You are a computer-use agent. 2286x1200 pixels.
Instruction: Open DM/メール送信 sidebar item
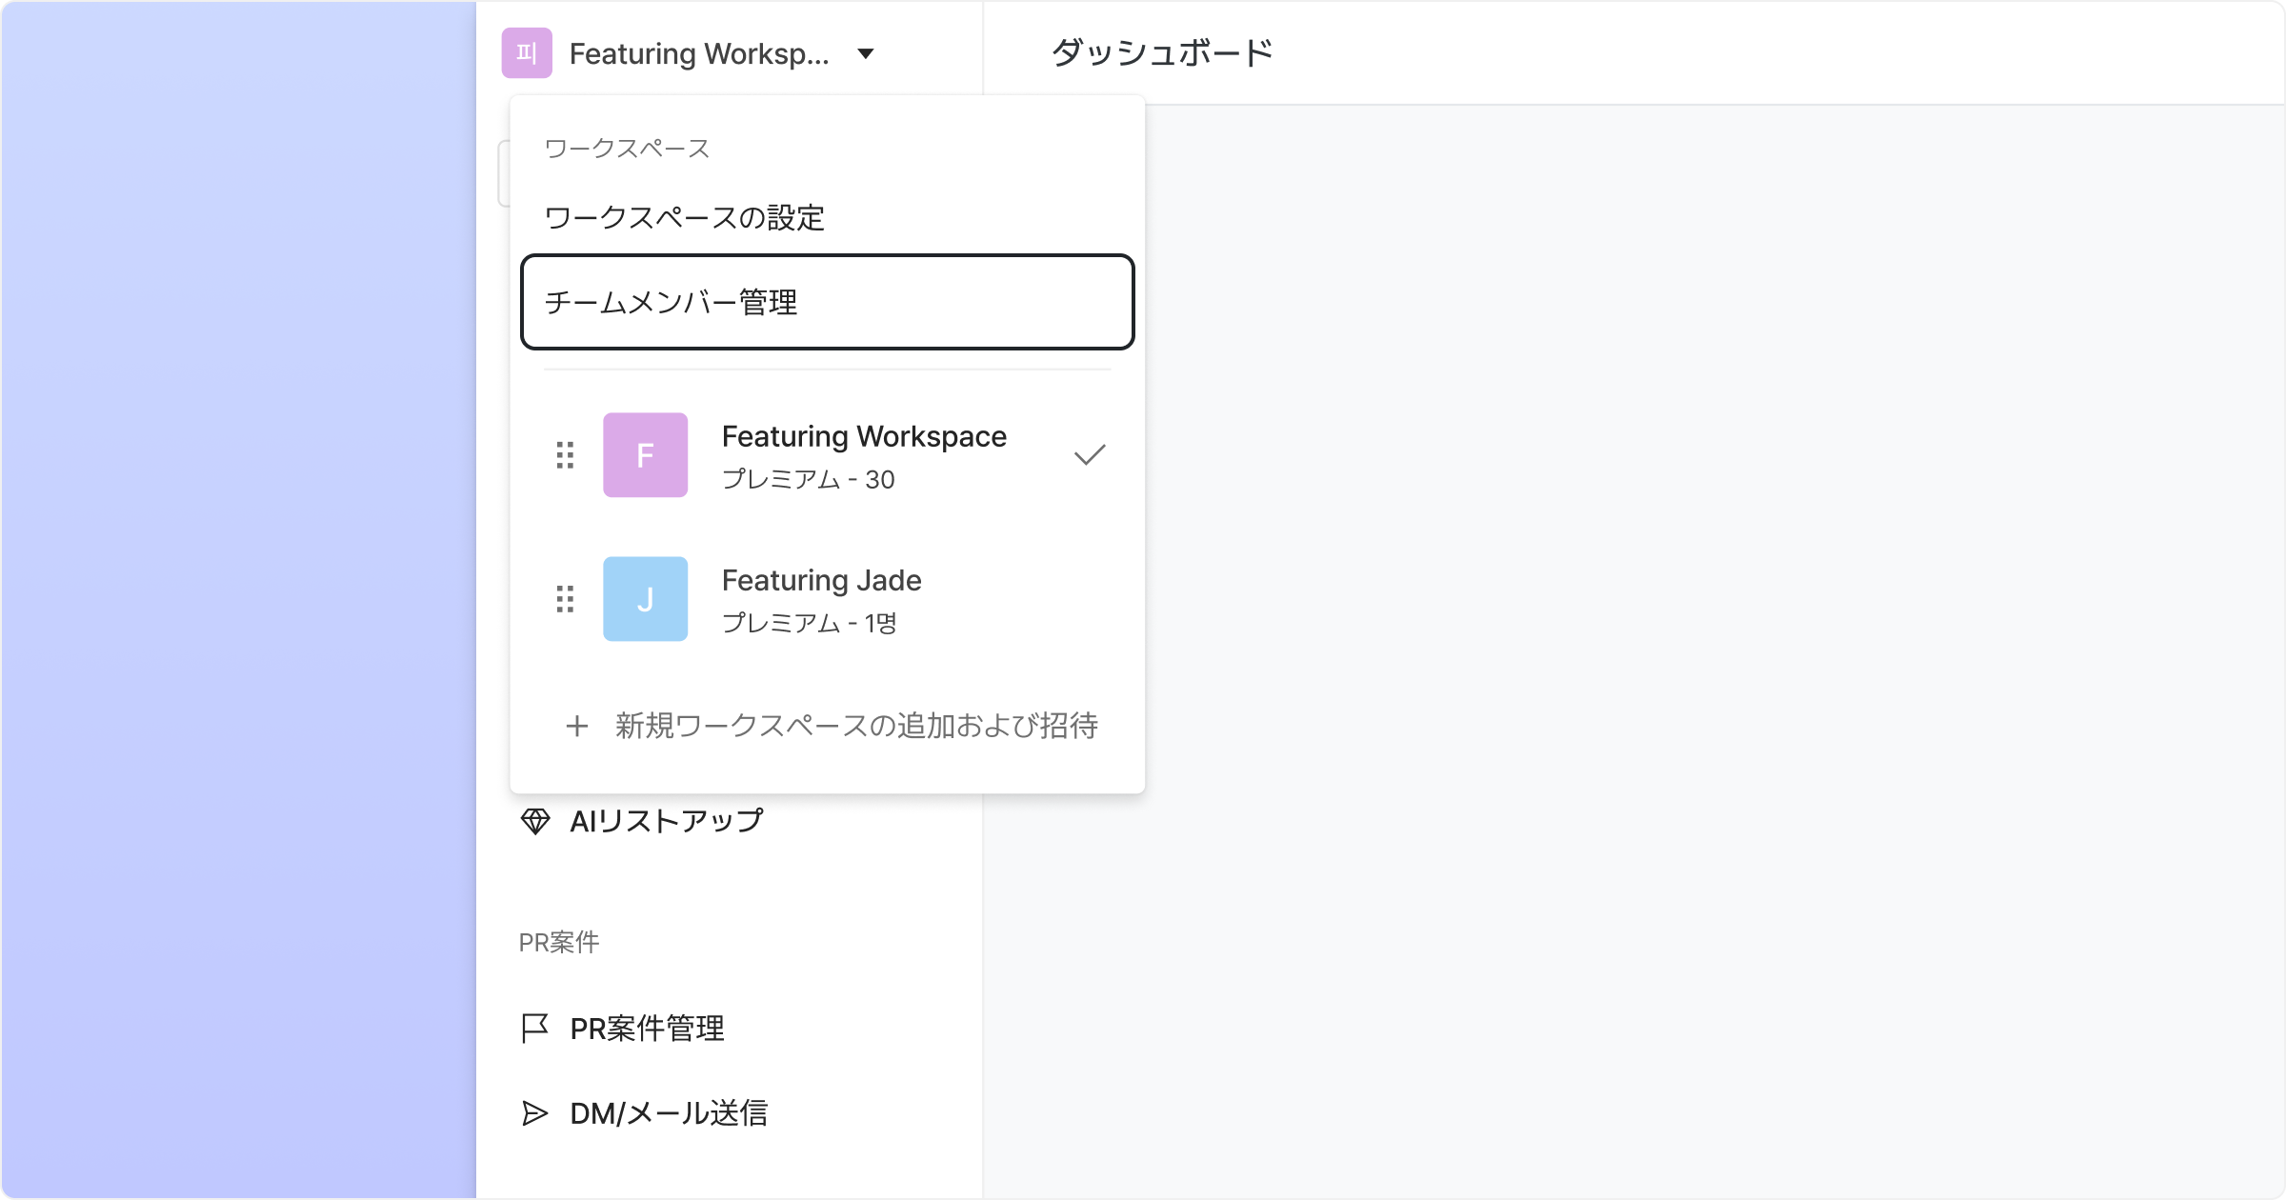(668, 1113)
